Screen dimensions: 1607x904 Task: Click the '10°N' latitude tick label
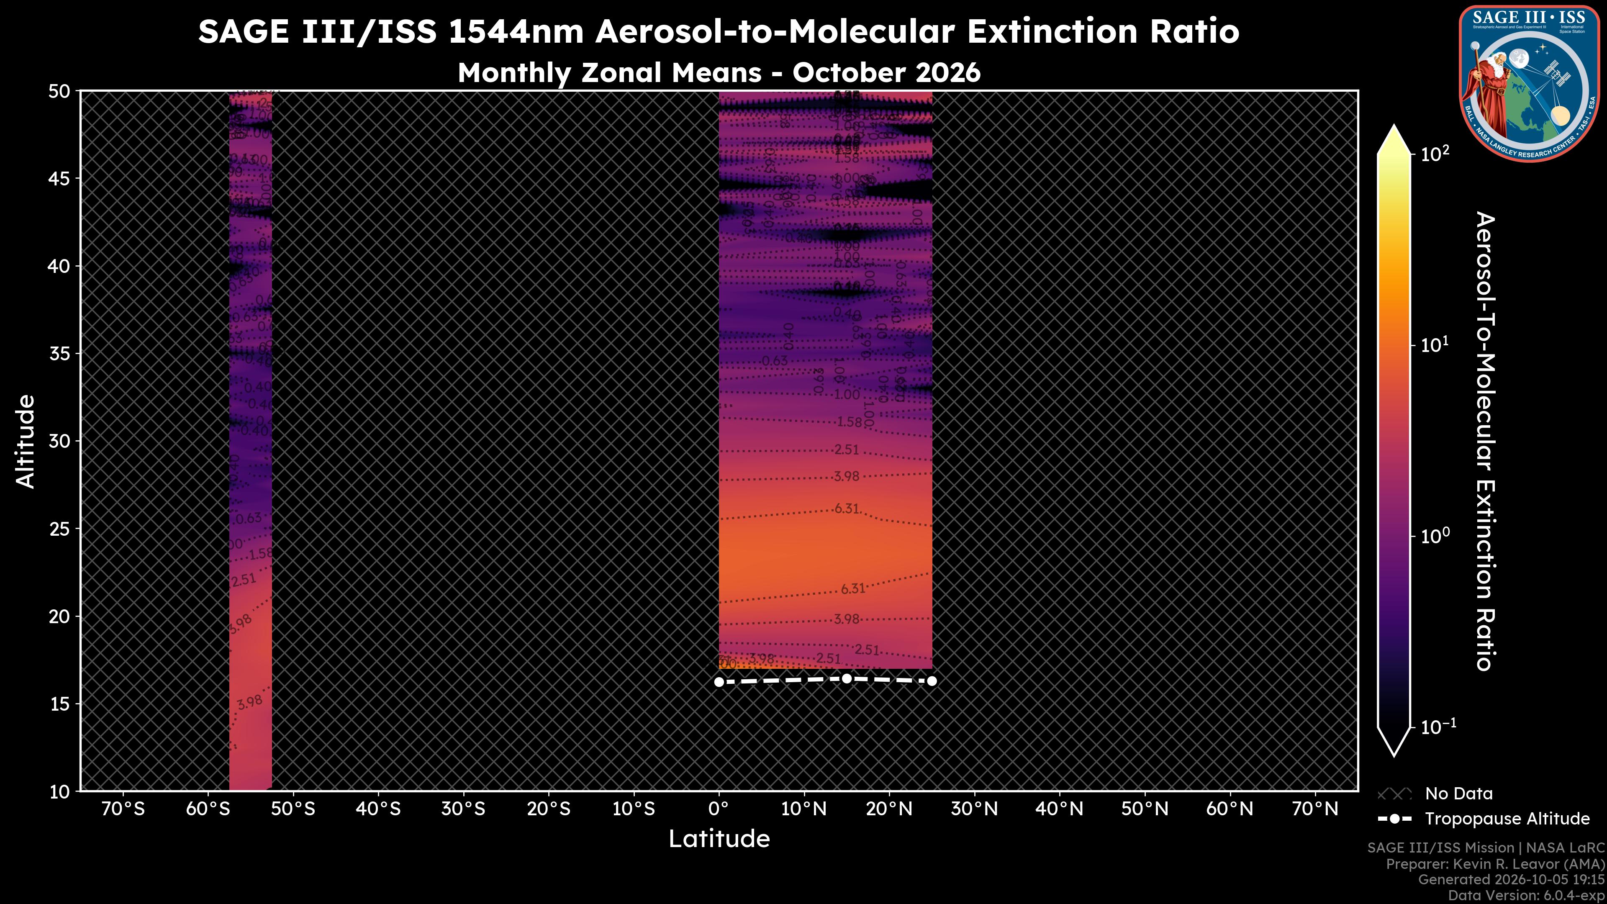coord(804,809)
